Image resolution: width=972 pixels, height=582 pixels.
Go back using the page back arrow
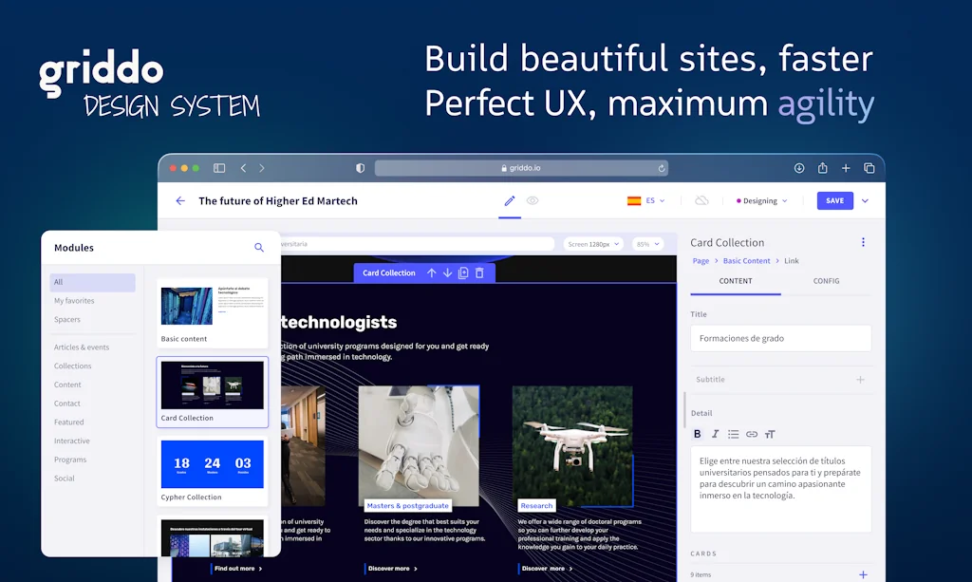pyautogui.click(x=180, y=201)
